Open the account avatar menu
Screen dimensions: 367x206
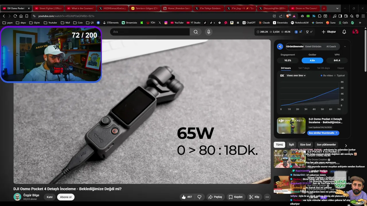click(x=355, y=32)
